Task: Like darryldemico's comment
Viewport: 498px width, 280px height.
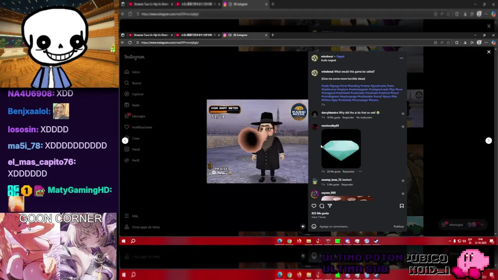Action: [x=403, y=114]
